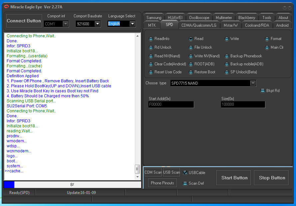The image size is (296, 206).
Task: Click the 'Update:16-01-09' status text
Action: coord(81,193)
